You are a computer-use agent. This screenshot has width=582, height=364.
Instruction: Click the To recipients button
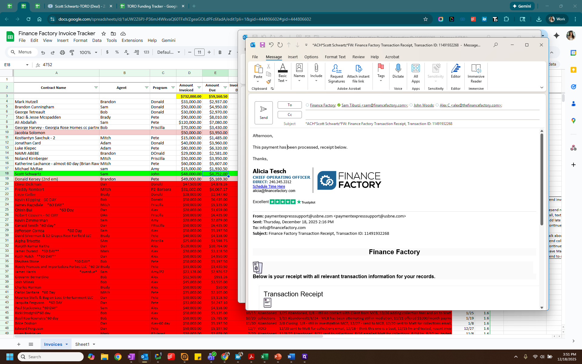point(289,105)
